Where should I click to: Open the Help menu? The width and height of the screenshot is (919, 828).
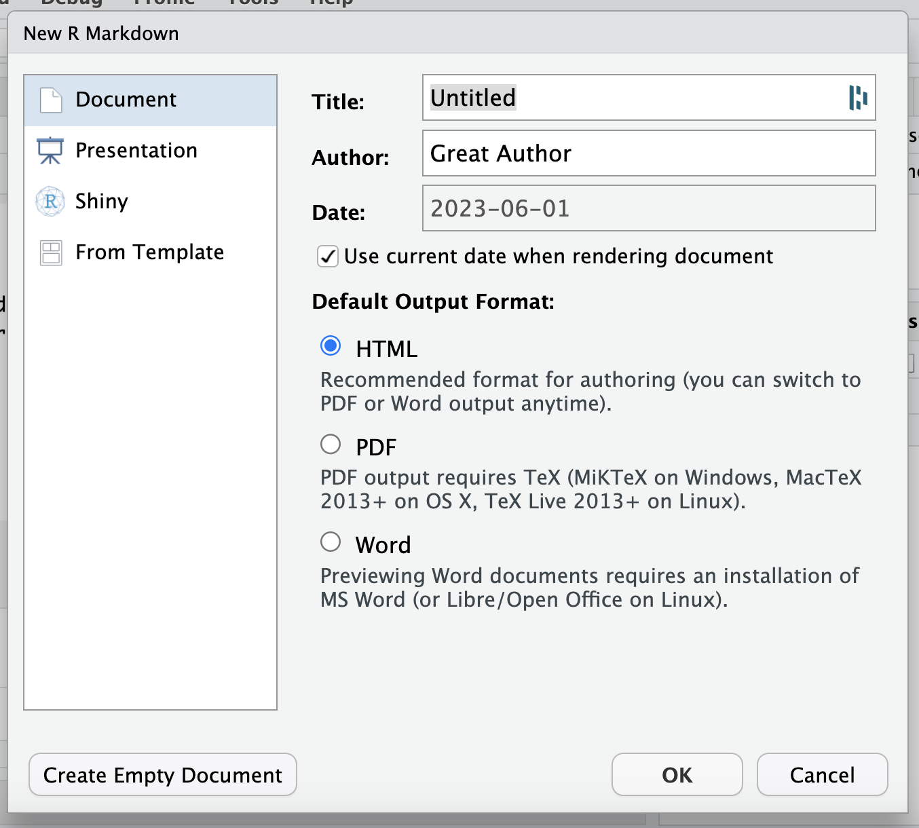coord(331,3)
